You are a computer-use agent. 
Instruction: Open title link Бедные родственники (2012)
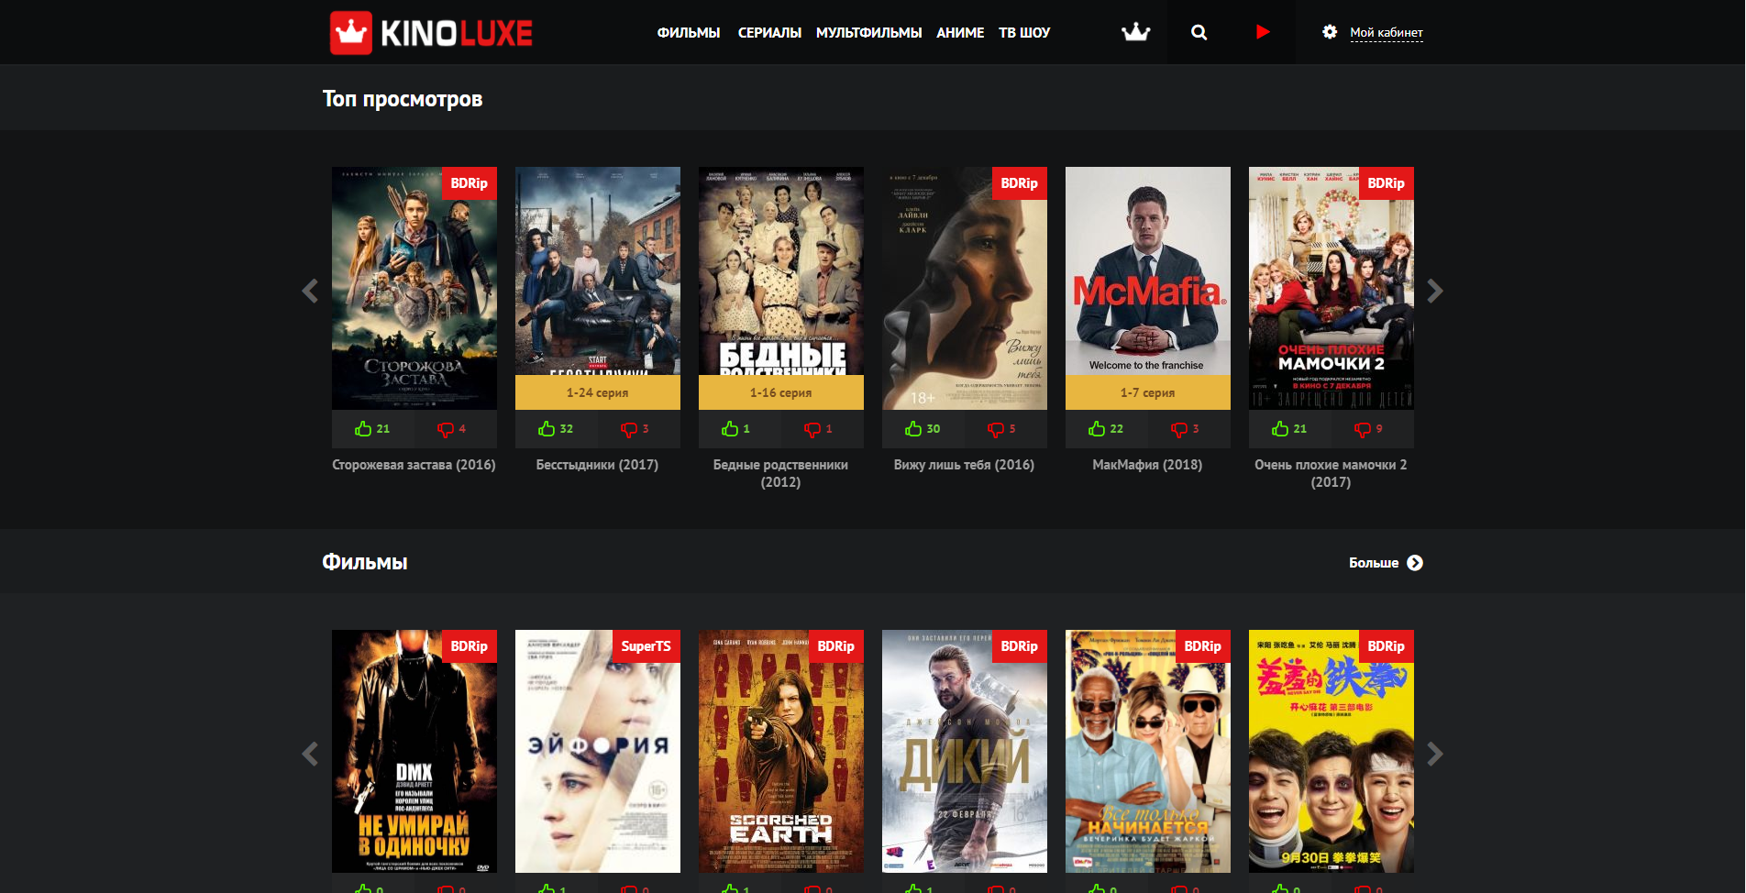coord(780,473)
